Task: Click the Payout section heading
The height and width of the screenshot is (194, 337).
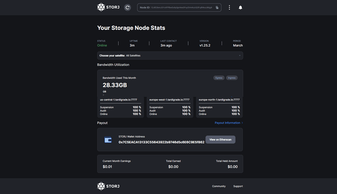Action: coord(102,123)
